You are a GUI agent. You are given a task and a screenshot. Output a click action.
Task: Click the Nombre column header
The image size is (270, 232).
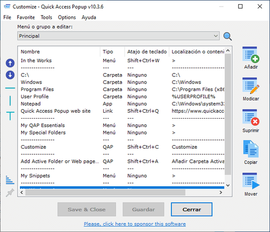[60, 52]
